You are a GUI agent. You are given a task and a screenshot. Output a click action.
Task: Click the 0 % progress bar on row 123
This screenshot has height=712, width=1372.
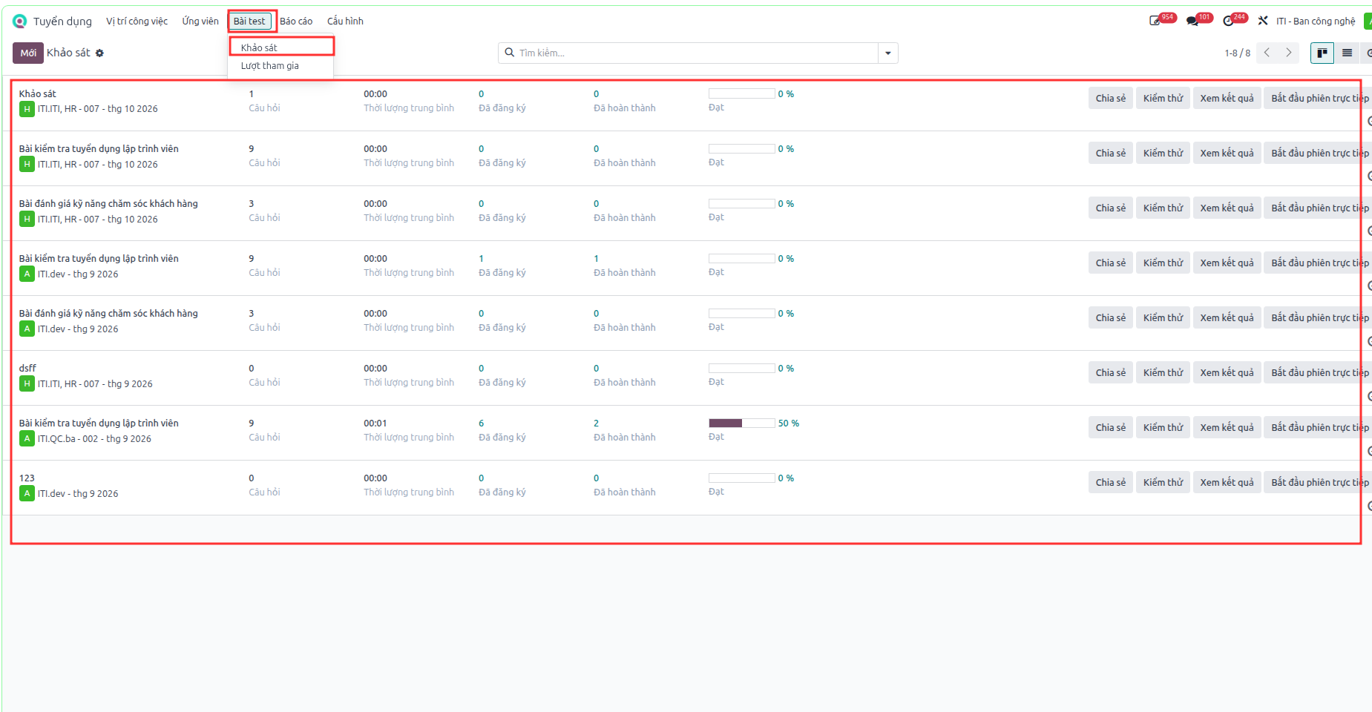tap(742, 478)
